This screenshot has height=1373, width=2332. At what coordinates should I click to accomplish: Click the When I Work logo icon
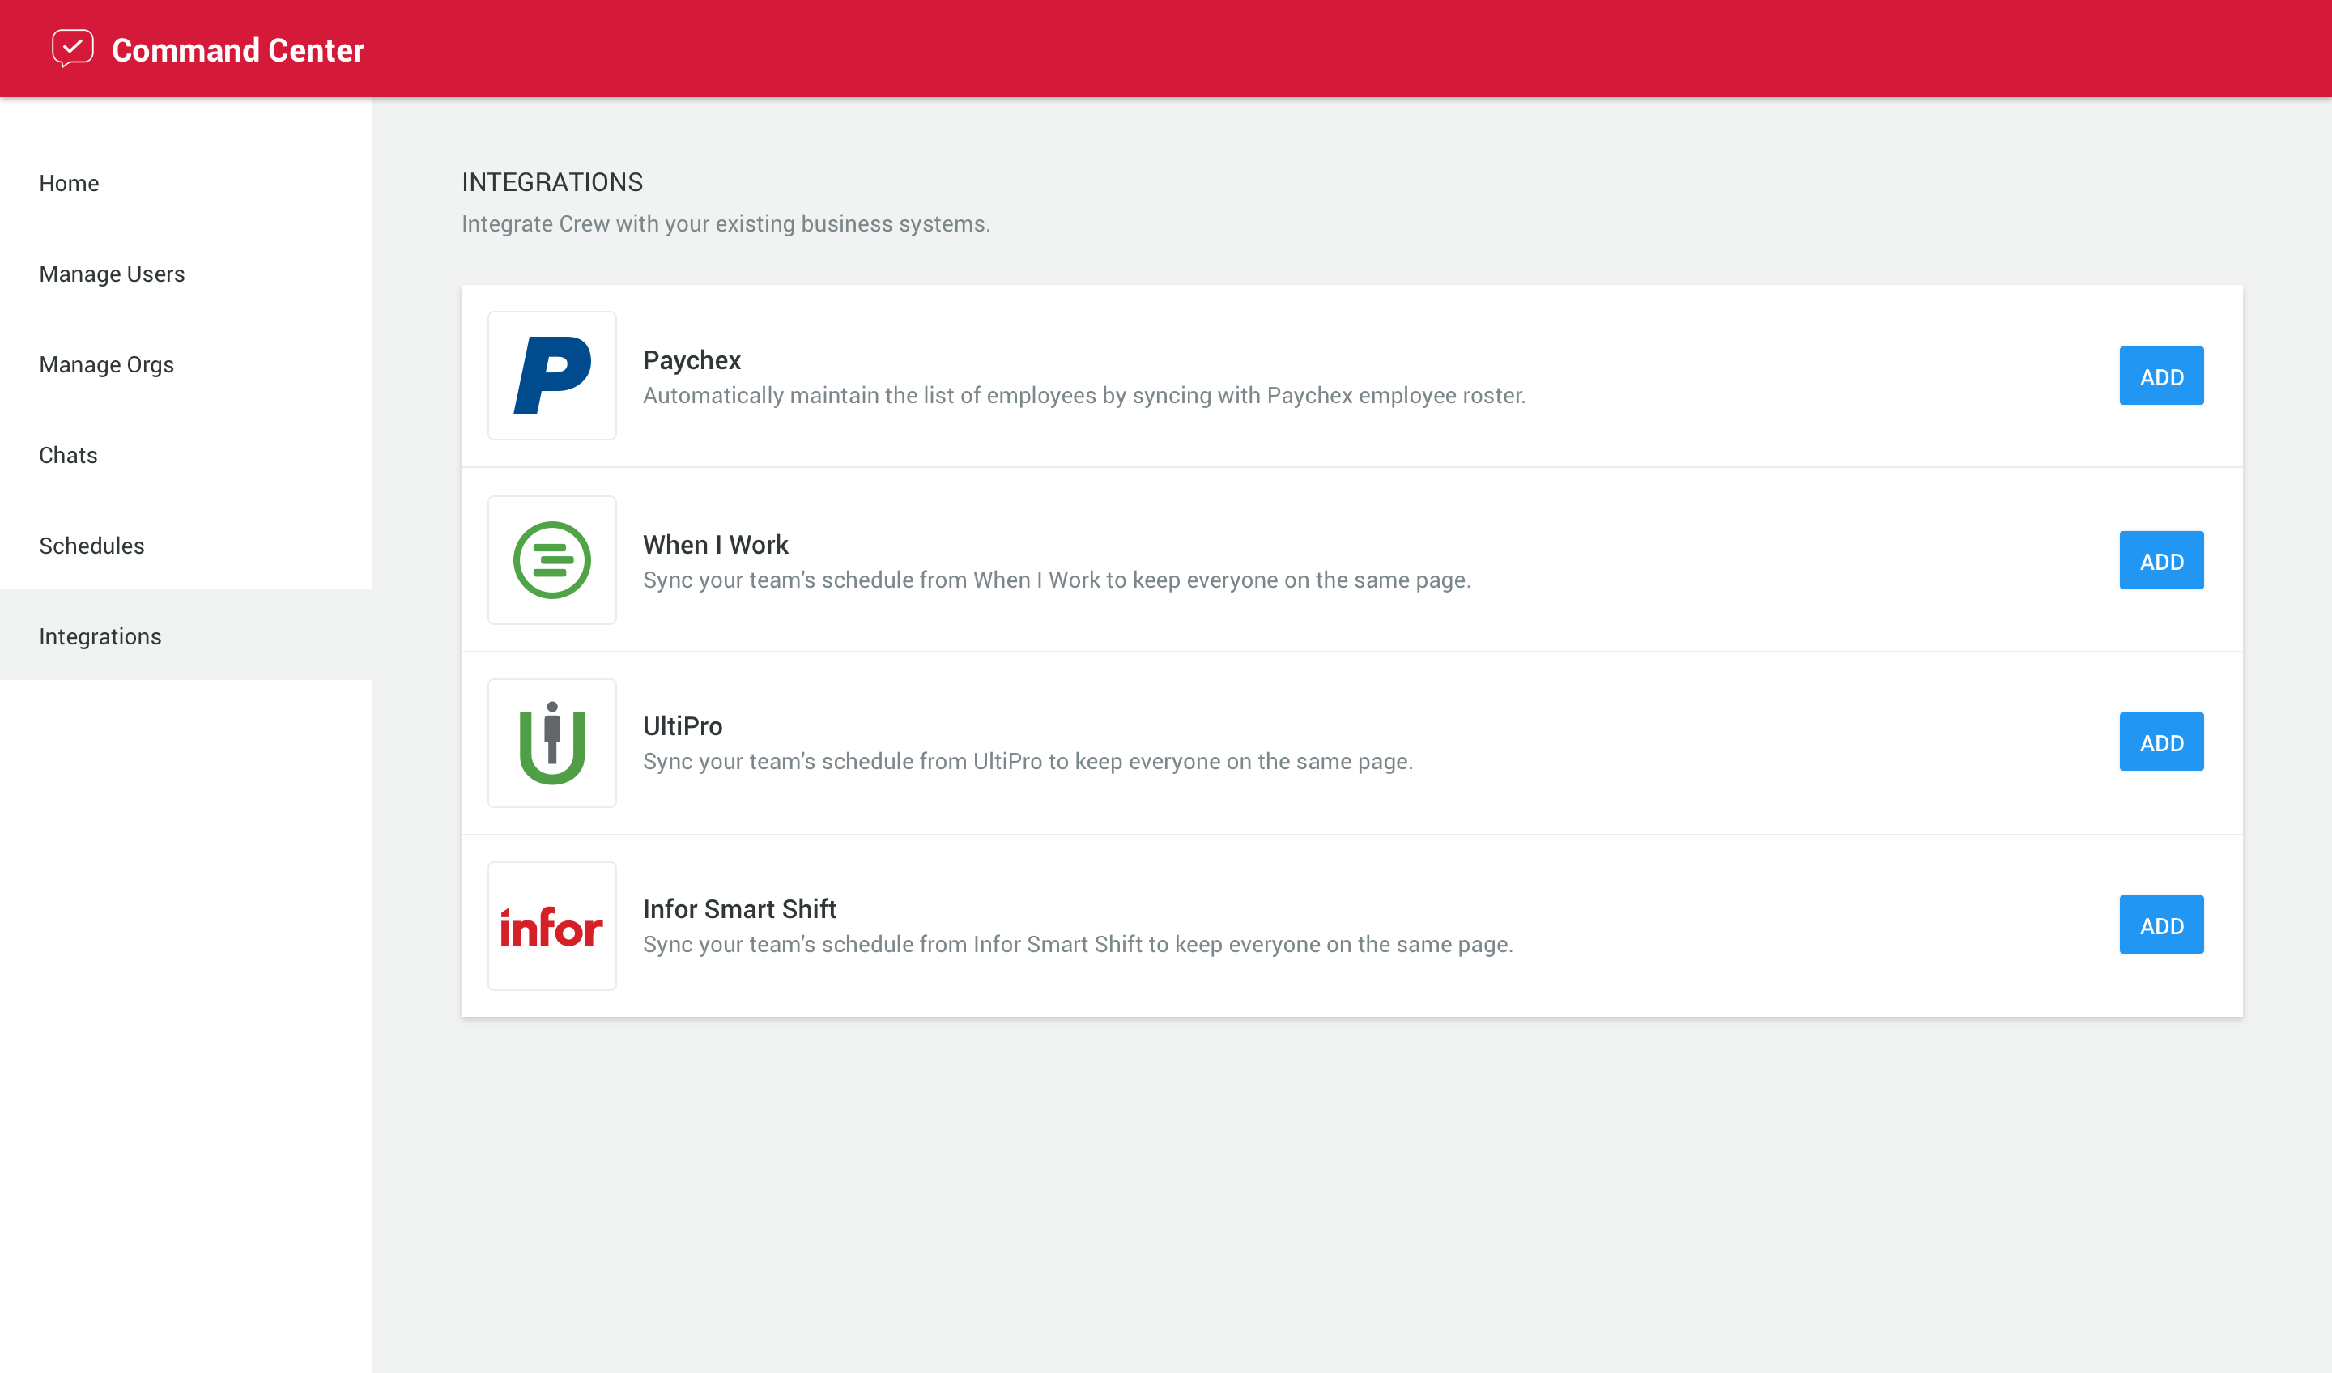551,559
